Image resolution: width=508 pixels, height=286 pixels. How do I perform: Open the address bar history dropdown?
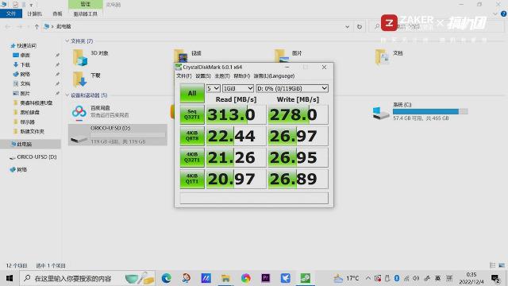347,26
